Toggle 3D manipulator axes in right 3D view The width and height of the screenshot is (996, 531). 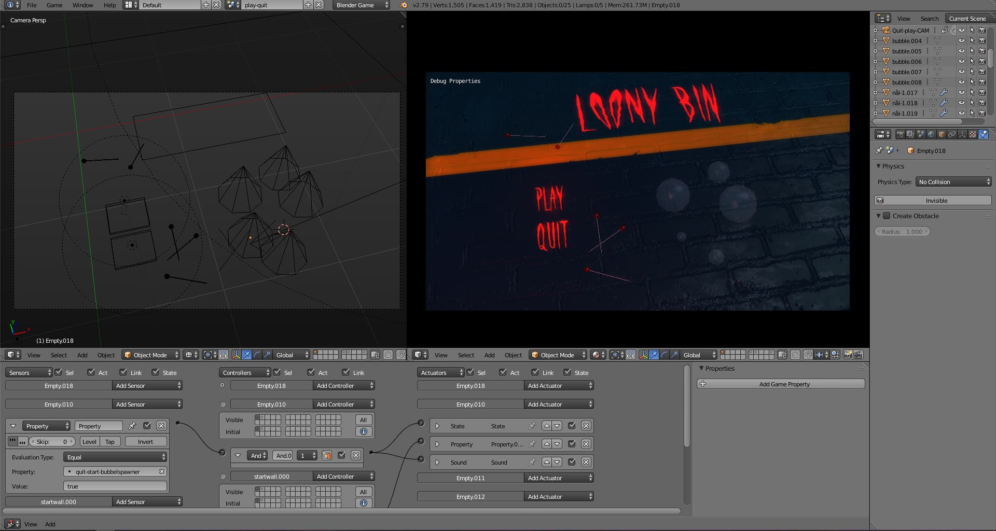coord(644,355)
